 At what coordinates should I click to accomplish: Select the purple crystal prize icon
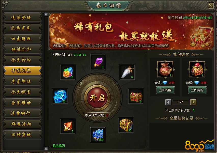(x=98, y=62)
